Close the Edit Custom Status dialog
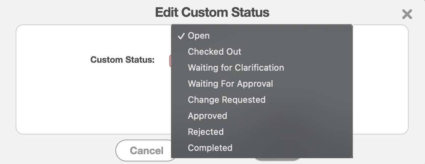This screenshot has height=164, width=425. [407, 14]
